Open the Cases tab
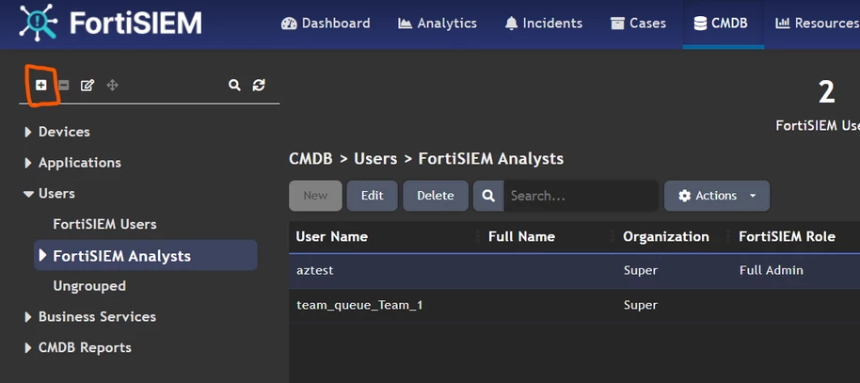Screen dimensions: 860x383 tap(639, 24)
